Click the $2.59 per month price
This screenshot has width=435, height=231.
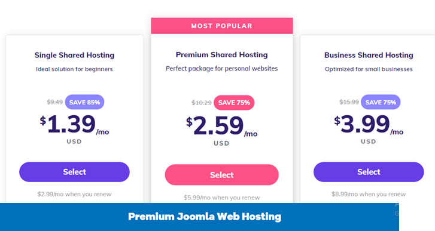(x=221, y=127)
